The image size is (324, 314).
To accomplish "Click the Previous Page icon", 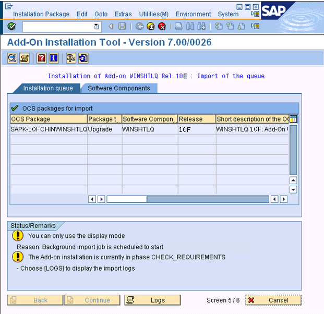I will tap(230, 27).
